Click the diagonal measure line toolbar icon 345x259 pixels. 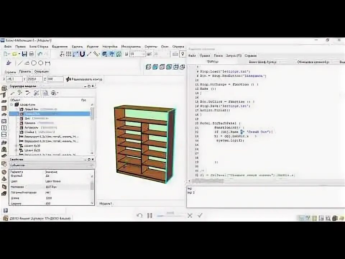[89, 54]
